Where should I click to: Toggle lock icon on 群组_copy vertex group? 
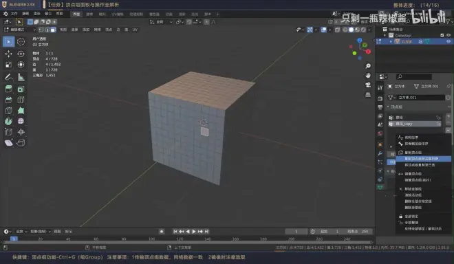point(439,124)
